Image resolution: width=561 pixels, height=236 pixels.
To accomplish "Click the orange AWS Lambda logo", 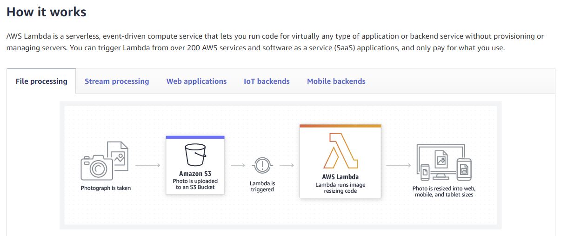I will [340, 150].
